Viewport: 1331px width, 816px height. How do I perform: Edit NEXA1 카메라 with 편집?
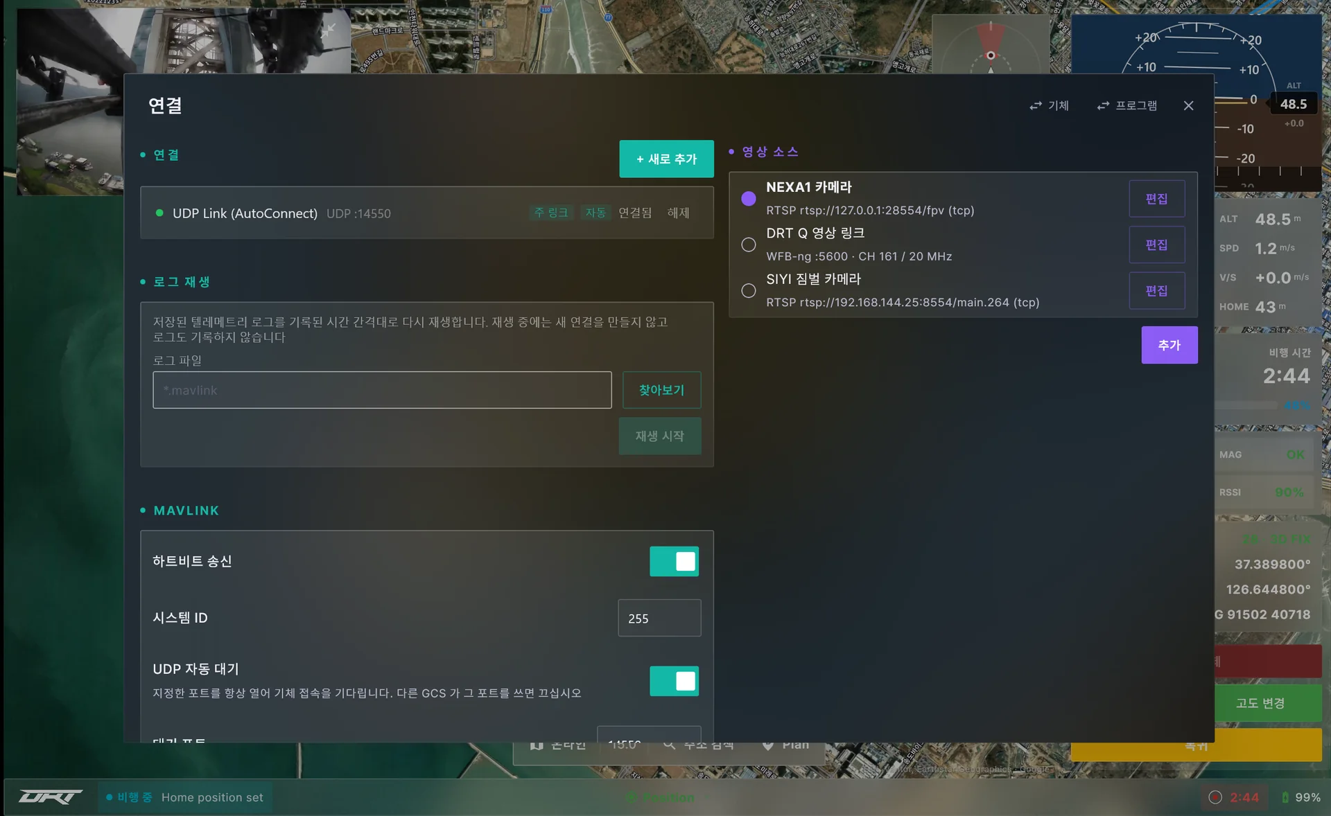click(1156, 199)
